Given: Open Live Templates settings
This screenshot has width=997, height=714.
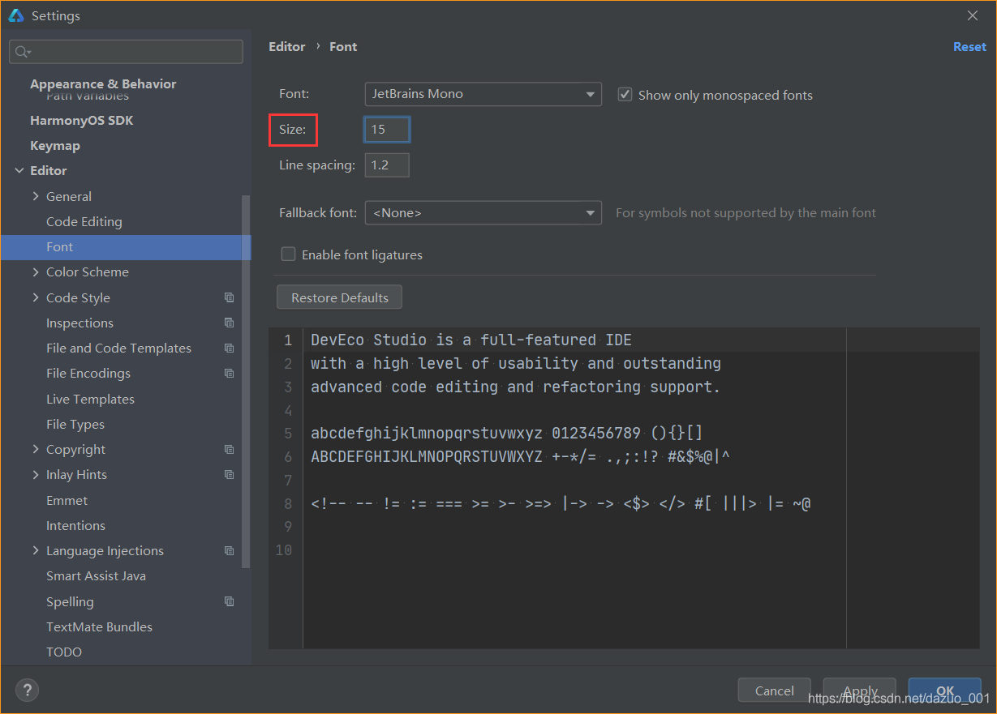Looking at the screenshot, I should (90, 399).
